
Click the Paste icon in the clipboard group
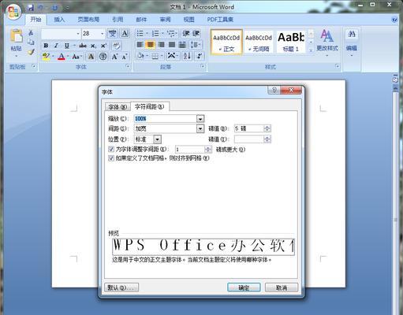point(16,36)
